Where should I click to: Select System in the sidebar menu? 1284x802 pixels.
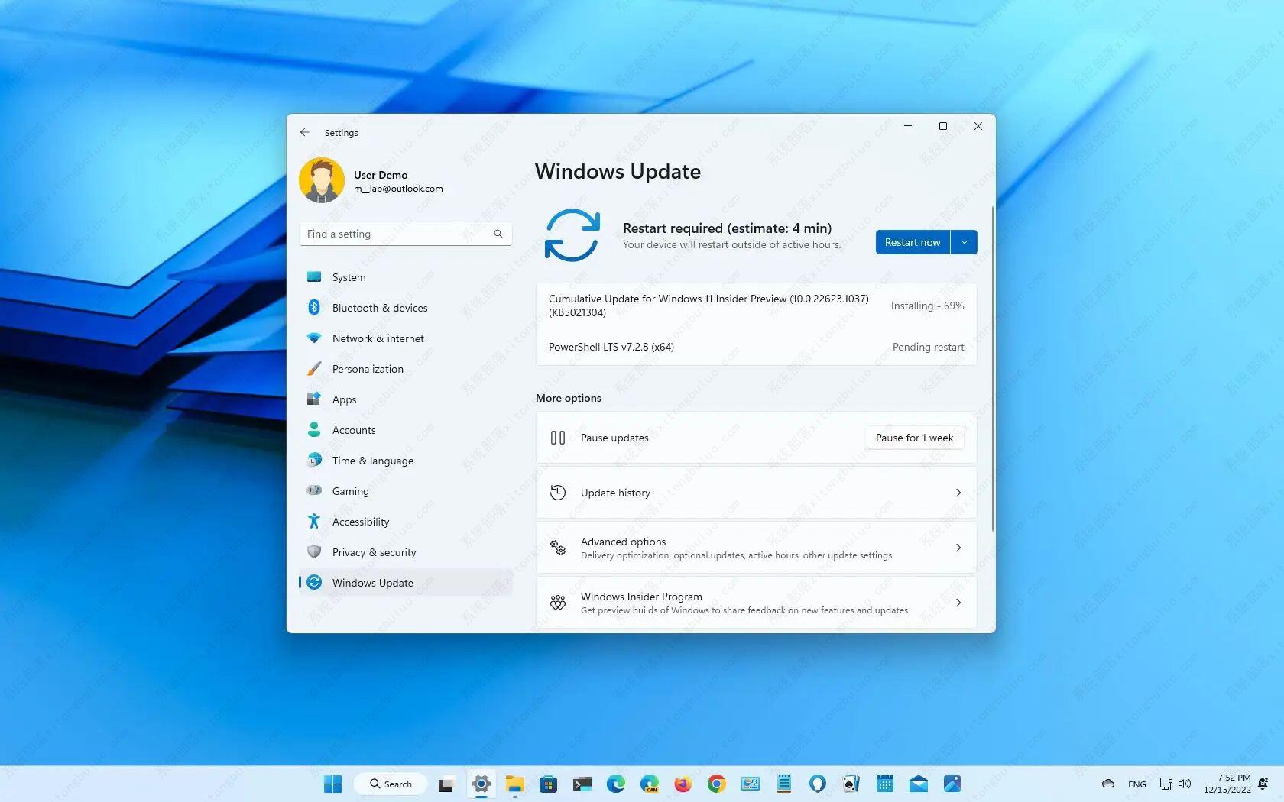click(349, 277)
